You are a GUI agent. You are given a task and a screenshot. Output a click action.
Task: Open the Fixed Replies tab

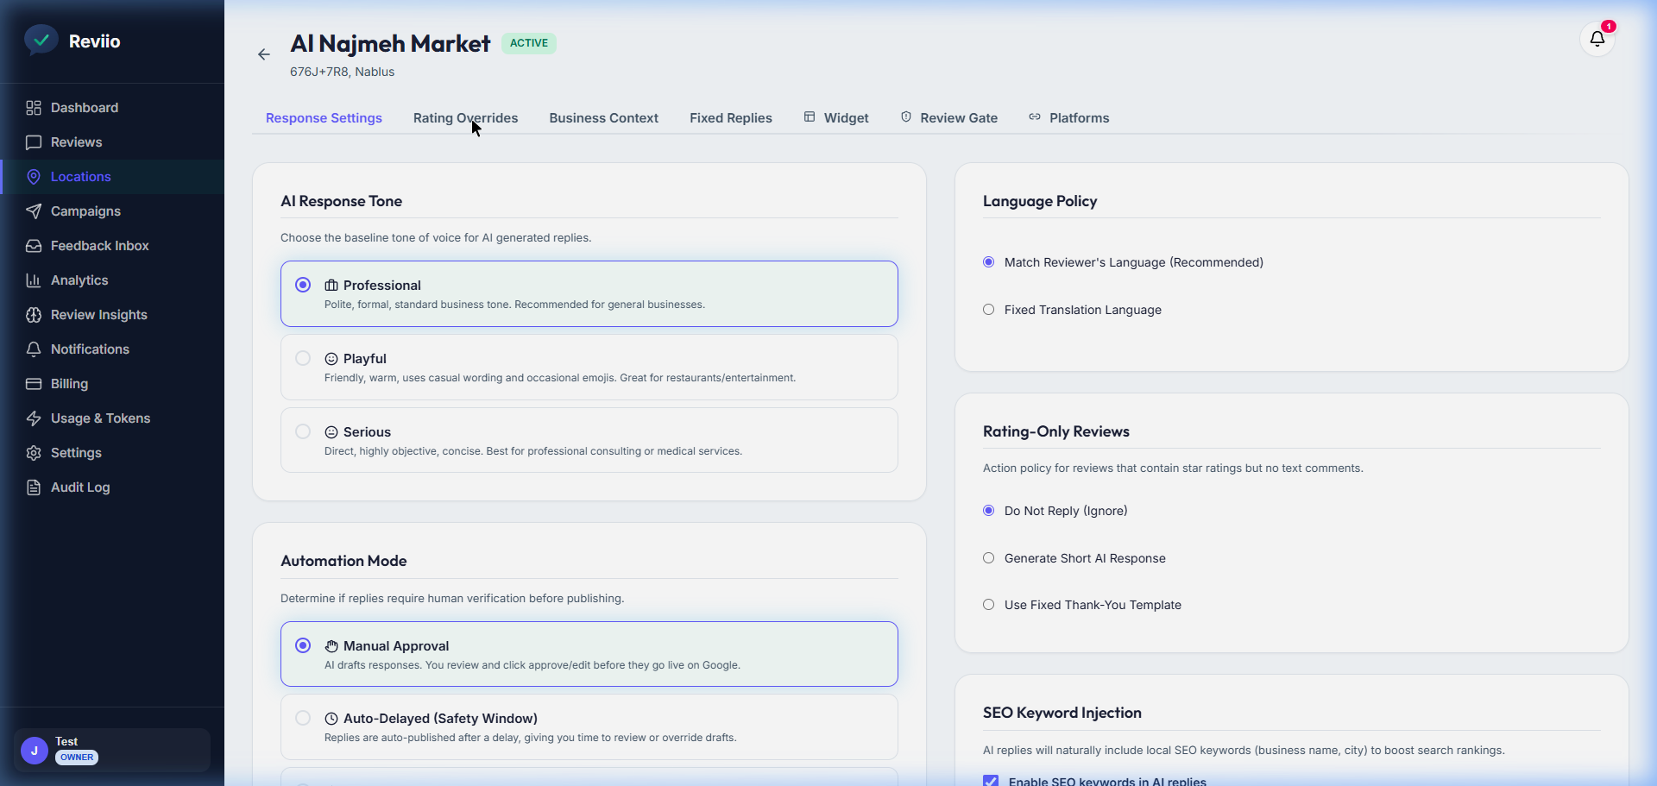pos(731,118)
